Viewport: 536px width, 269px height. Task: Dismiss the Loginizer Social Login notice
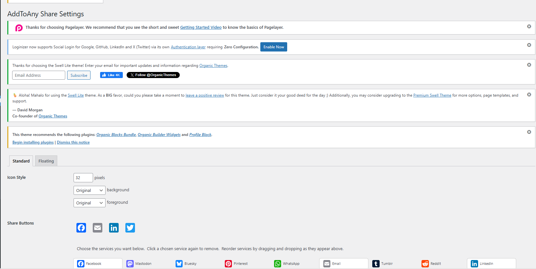529,45
